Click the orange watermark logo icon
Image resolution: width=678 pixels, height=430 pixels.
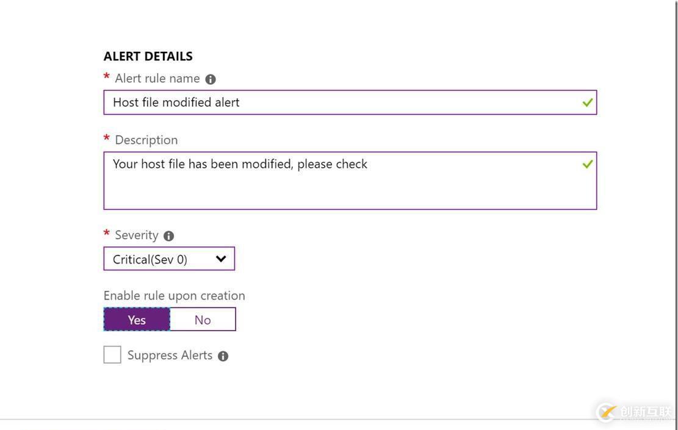(x=606, y=412)
